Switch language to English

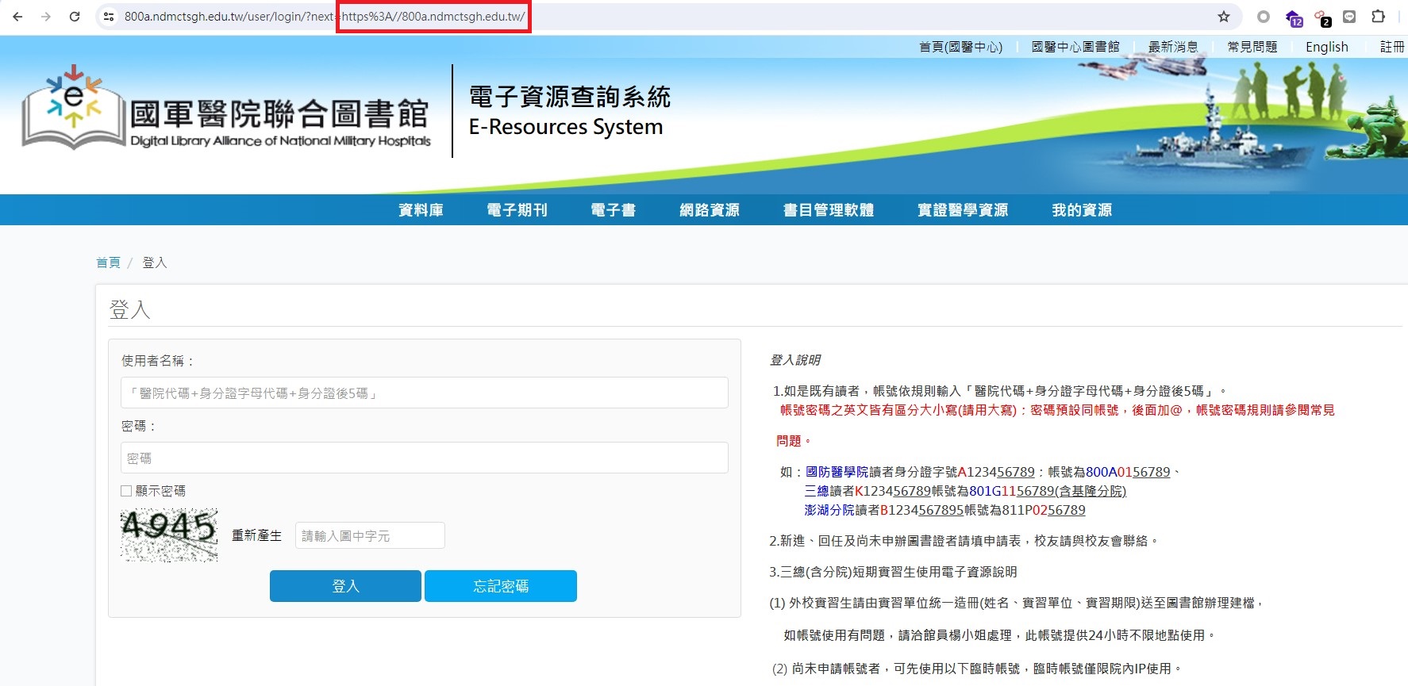(1327, 47)
